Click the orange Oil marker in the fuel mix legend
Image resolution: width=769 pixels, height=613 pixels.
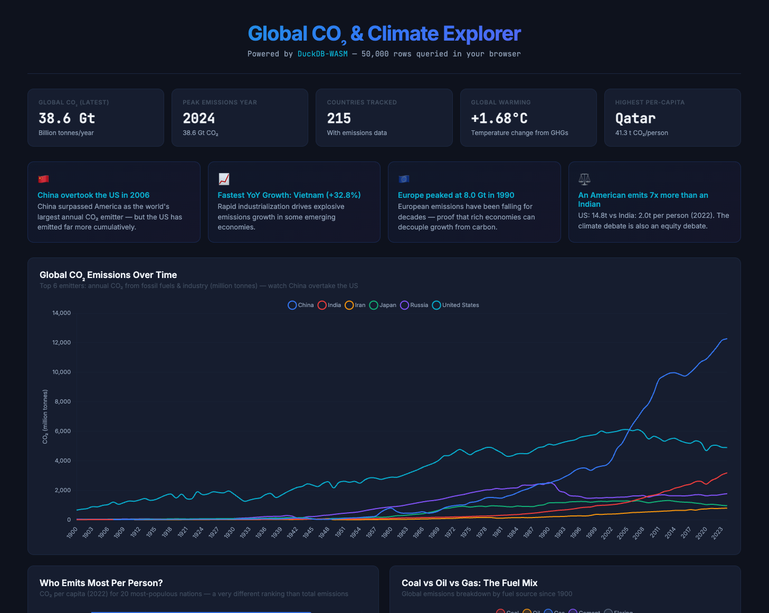tap(527, 611)
